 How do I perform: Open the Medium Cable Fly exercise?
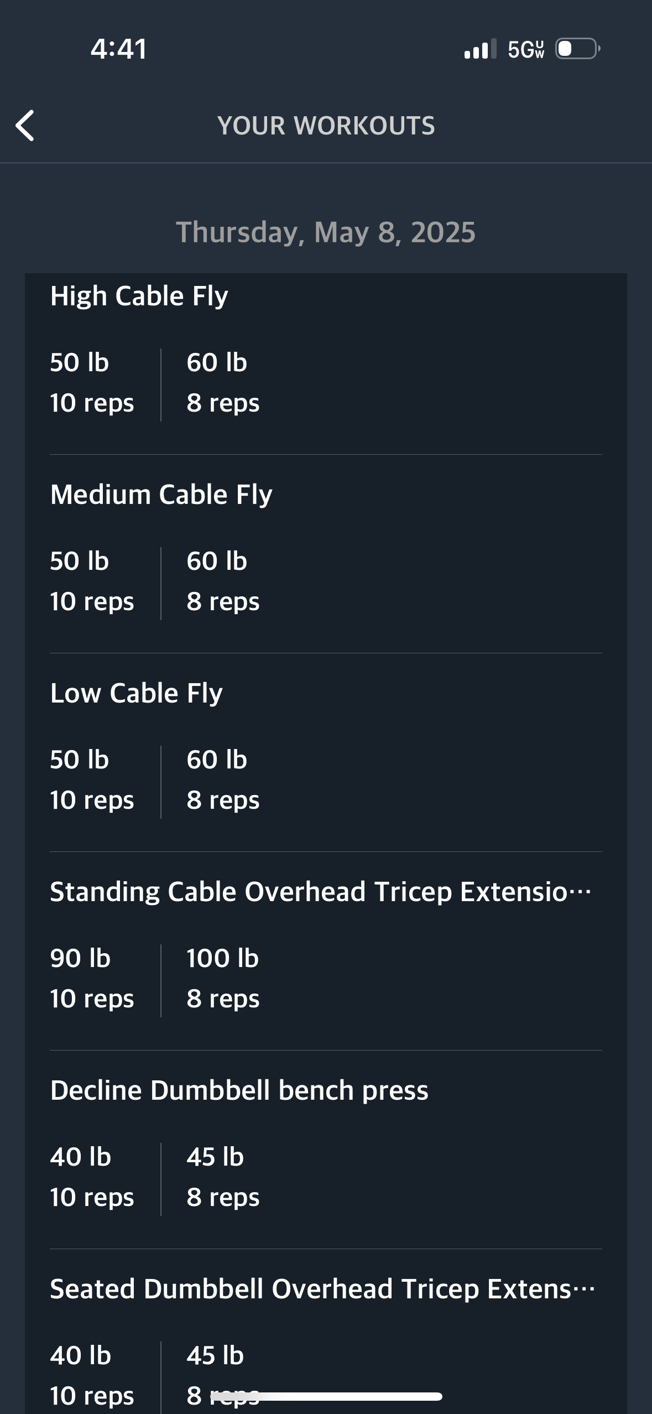pyautogui.click(x=161, y=495)
